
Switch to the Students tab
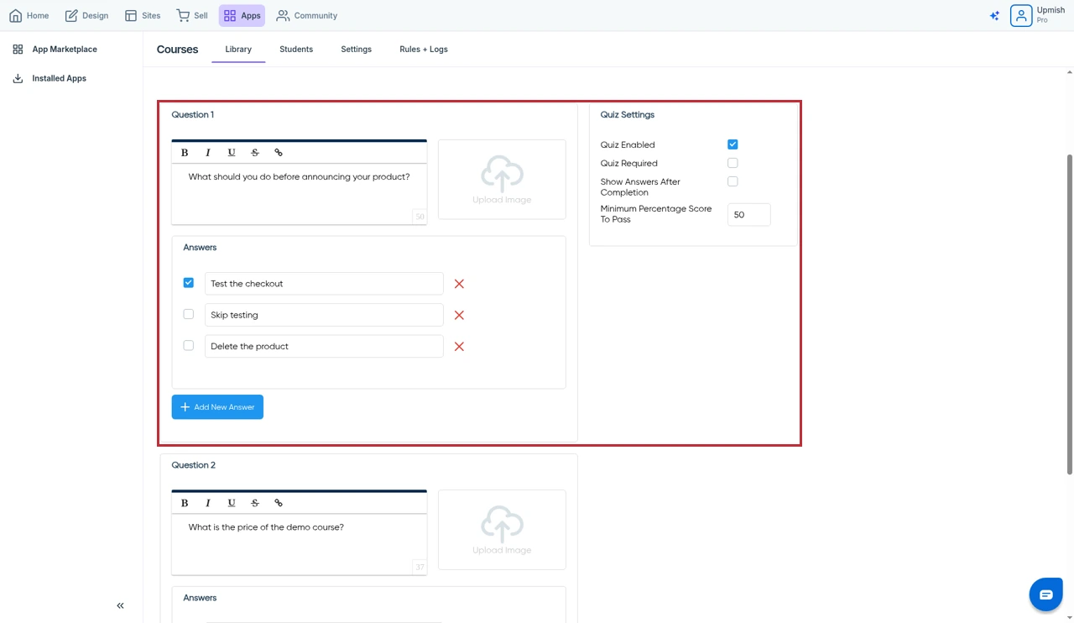click(x=296, y=50)
